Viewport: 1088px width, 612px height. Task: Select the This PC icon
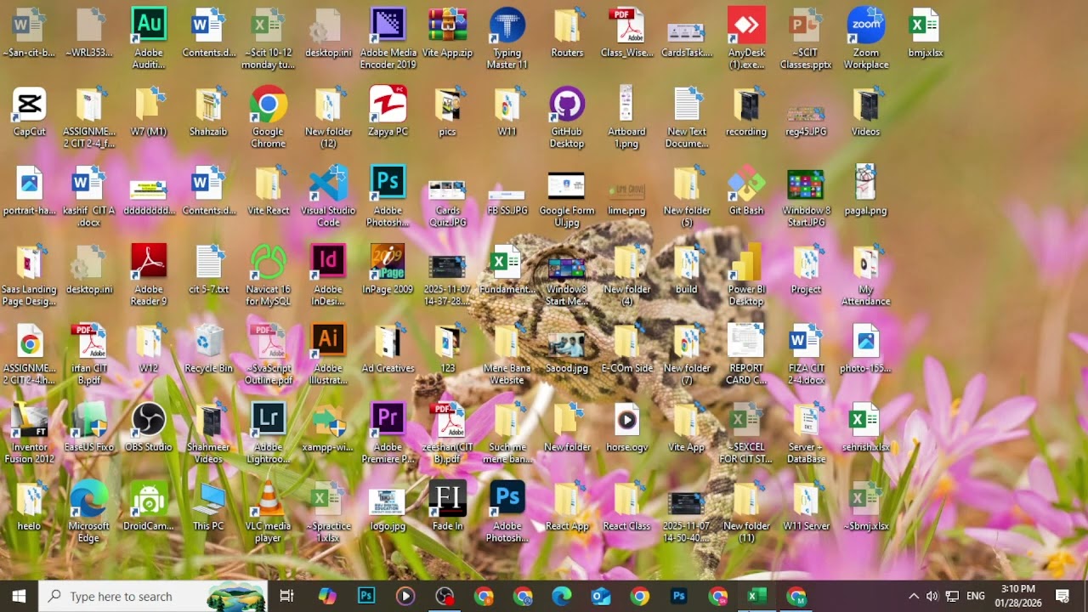pyautogui.click(x=208, y=507)
